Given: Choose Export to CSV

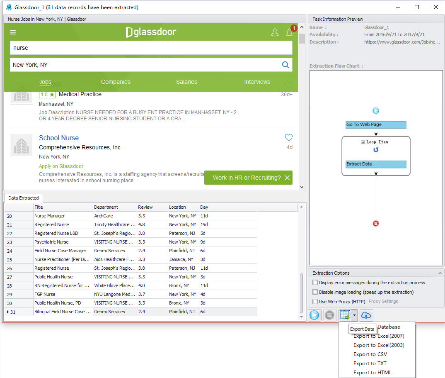Looking at the screenshot, I should [370, 354].
